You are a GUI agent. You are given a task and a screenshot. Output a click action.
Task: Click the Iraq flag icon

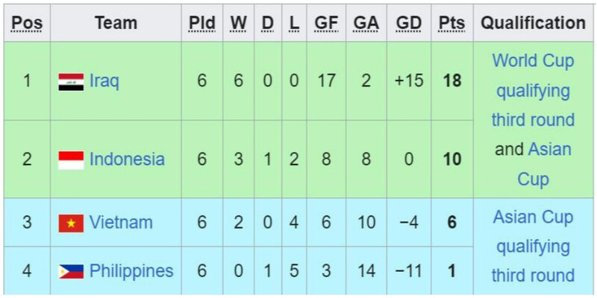pos(71,81)
